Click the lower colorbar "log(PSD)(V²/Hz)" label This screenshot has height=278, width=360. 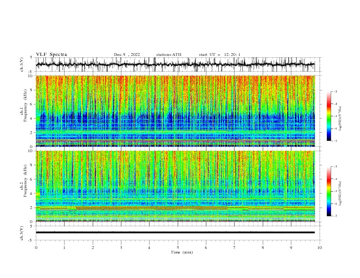pos(340,194)
